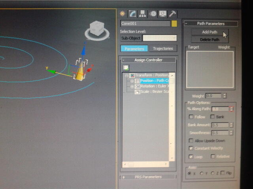
Task: Expand the Rotation : Euler node
Action: pos(132,87)
